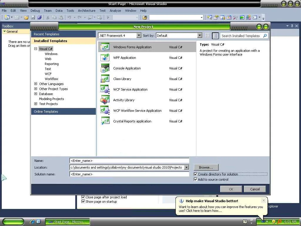Click the Open File folder toolbar icon
301x226 pixels.
click(26, 17)
